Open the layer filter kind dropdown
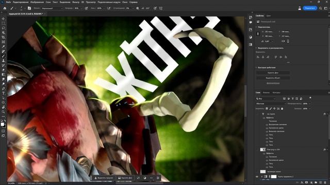The width and height of the screenshot is (330, 185). tap(266, 99)
